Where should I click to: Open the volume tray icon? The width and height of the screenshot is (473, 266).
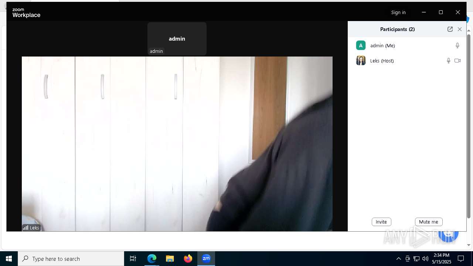click(x=425, y=259)
